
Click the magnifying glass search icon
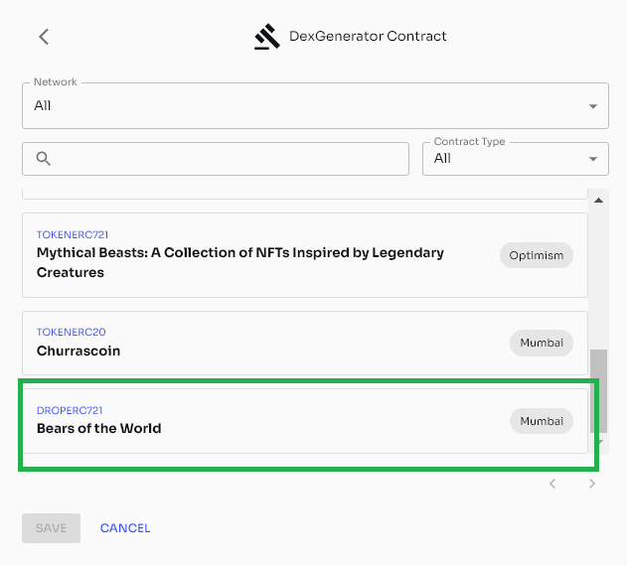[43, 159]
